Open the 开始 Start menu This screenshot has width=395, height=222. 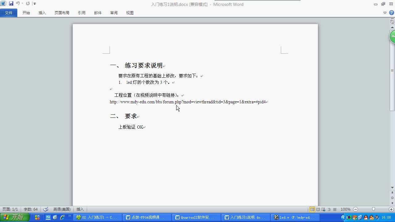(x=15, y=217)
